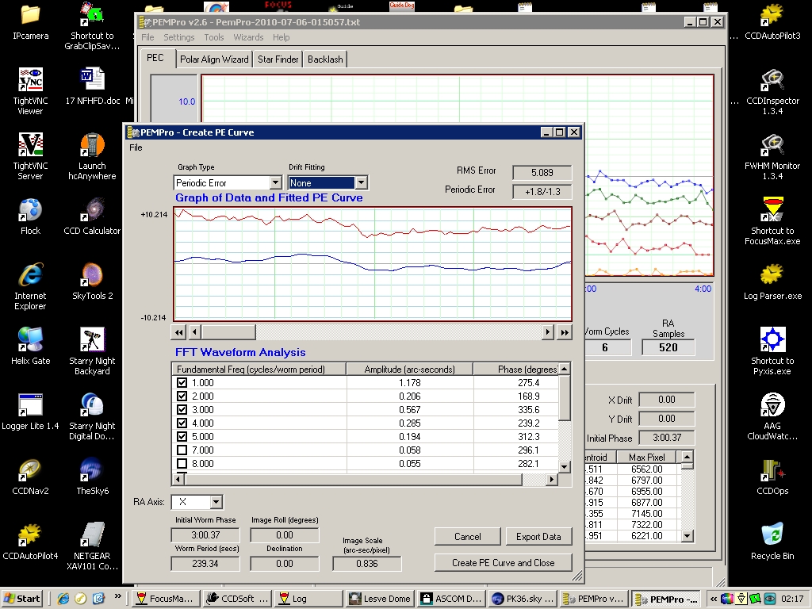Open AAG CloudWatcher desktop icon
812x609 pixels.
pyautogui.click(x=772, y=416)
